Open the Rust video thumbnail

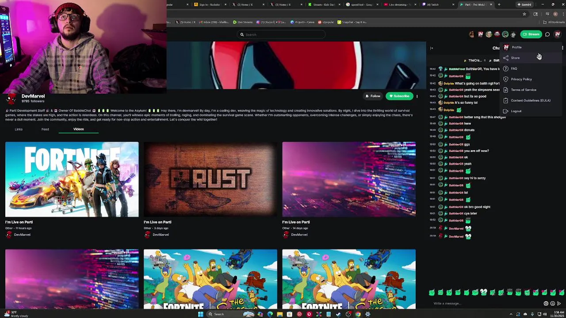click(210, 179)
